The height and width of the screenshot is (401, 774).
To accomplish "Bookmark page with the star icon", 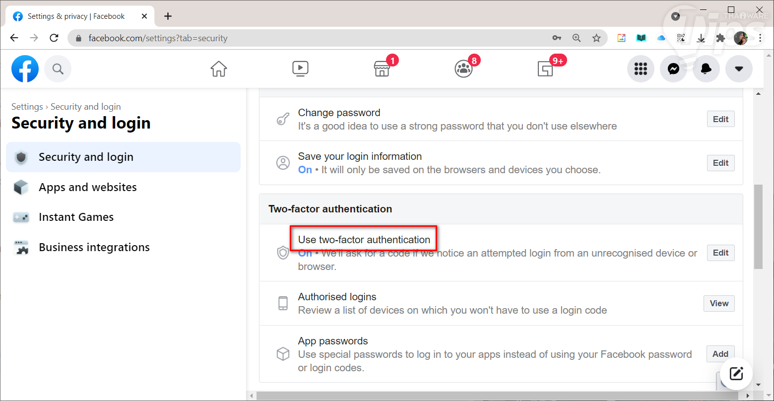I will tap(596, 38).
